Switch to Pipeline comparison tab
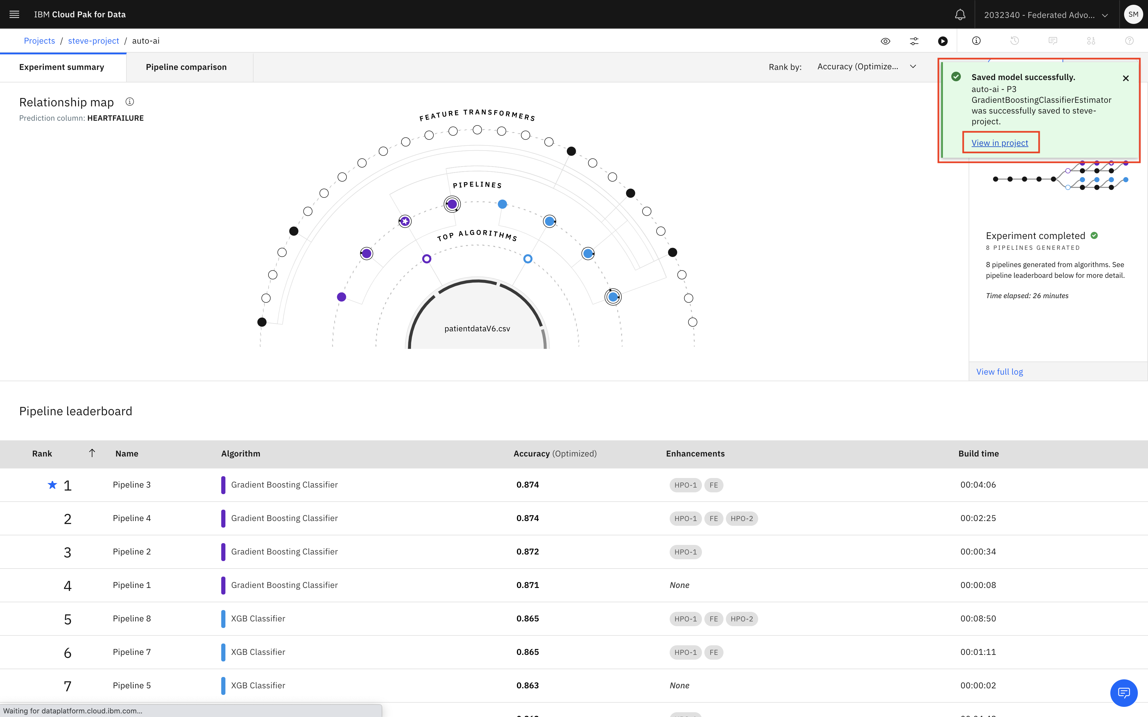The height and width of the screenshot is (717, 1148). point(186,67)
